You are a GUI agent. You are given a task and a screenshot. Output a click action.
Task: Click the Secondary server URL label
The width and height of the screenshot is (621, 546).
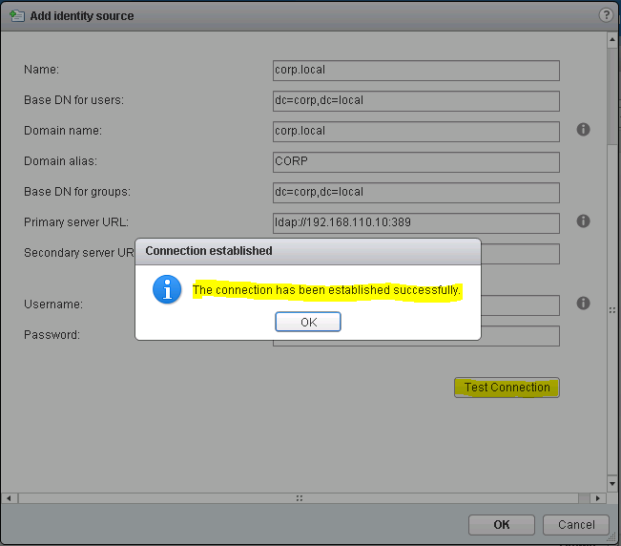click(x=79, y=253)
